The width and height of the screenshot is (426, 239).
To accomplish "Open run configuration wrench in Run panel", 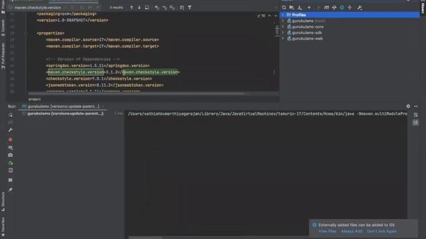I will 11,130.
